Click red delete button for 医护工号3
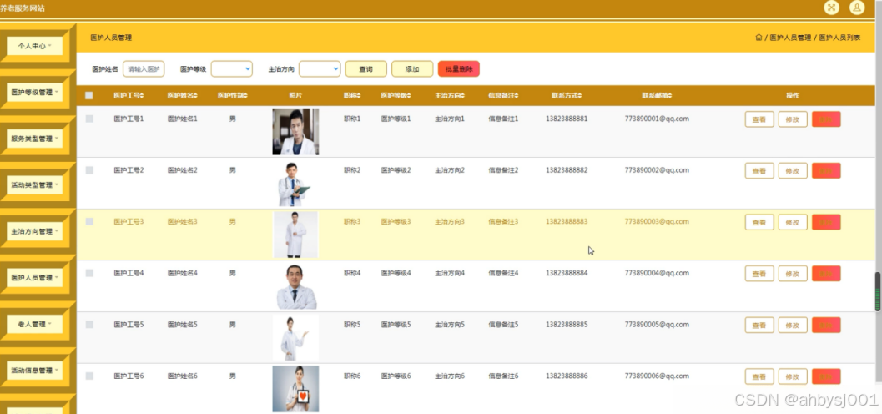 click(x=826, y=222)
